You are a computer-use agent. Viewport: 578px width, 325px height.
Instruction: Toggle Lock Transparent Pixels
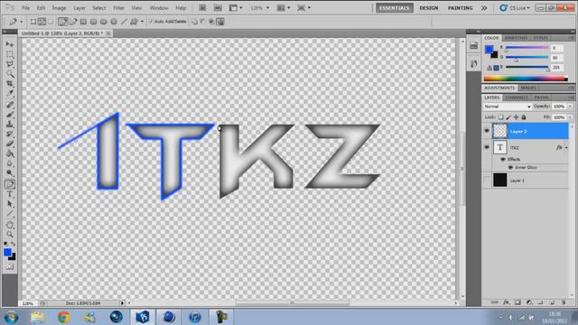pos(500,117)
